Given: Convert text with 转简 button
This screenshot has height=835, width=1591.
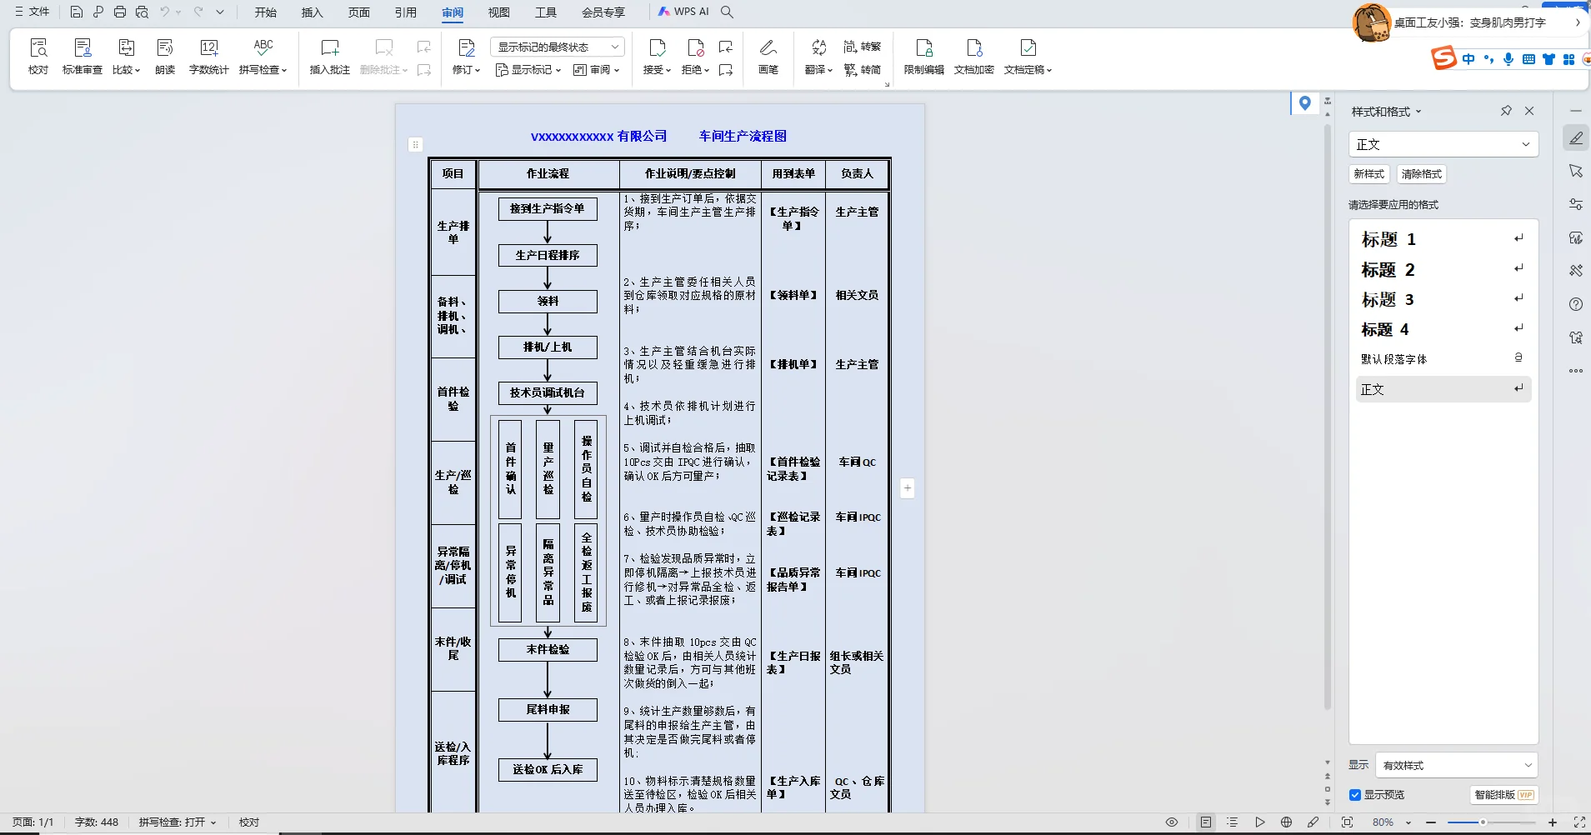Looking at the screenshot, I should pos(863,70).
